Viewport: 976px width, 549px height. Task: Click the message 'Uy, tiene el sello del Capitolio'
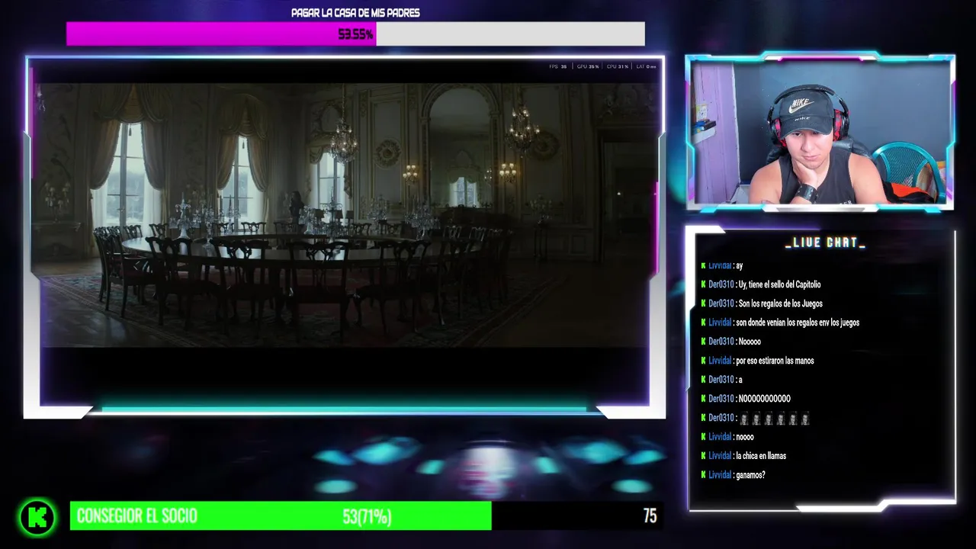[x=779, y=284]
